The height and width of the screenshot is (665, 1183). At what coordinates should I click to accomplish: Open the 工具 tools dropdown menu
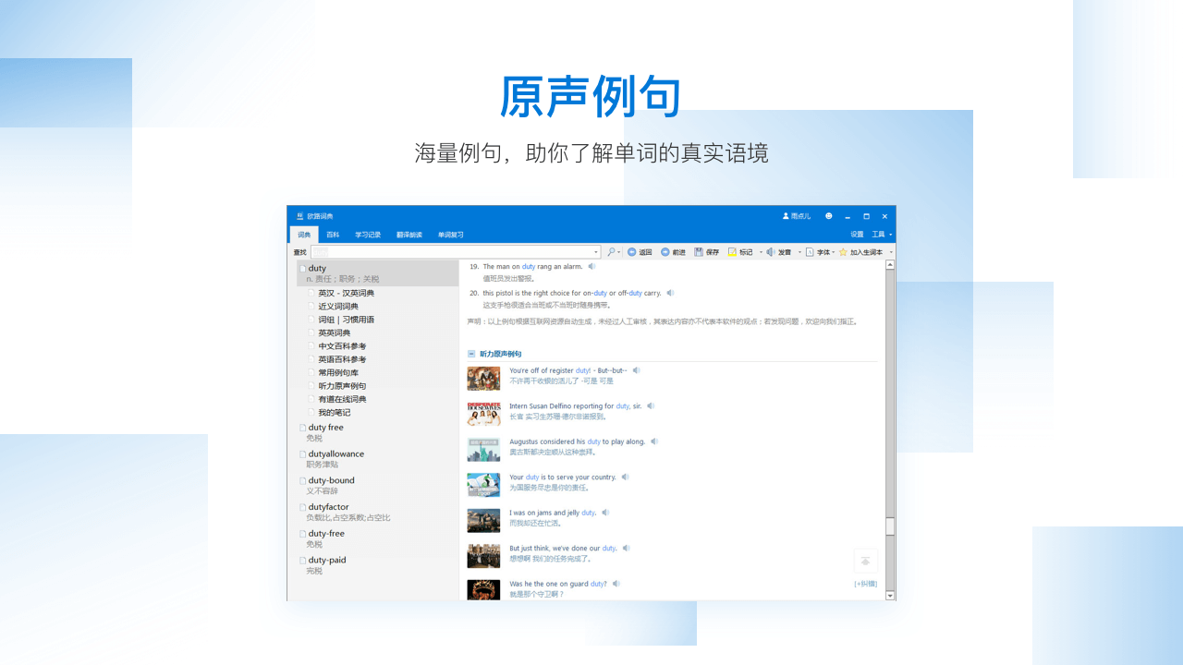click(x=879, y=233)
